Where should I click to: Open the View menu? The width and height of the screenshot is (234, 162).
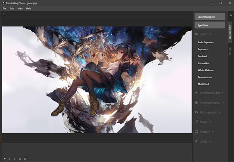click(x=20, y=9)
